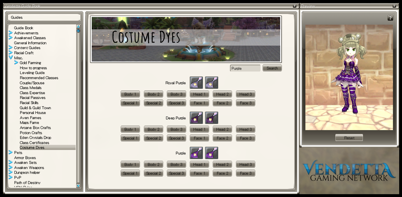Image resolution: width=402 pixels, height=197 pixels.
Task: Expand the Pets category arrow
Action: (x=11, y=152)
